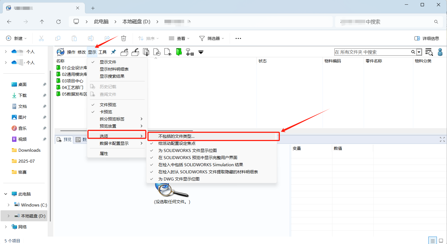
Task: Toggle 在检入中包括 SOLIDWORKS Simulation 结果
Action: tap(212, 165)
